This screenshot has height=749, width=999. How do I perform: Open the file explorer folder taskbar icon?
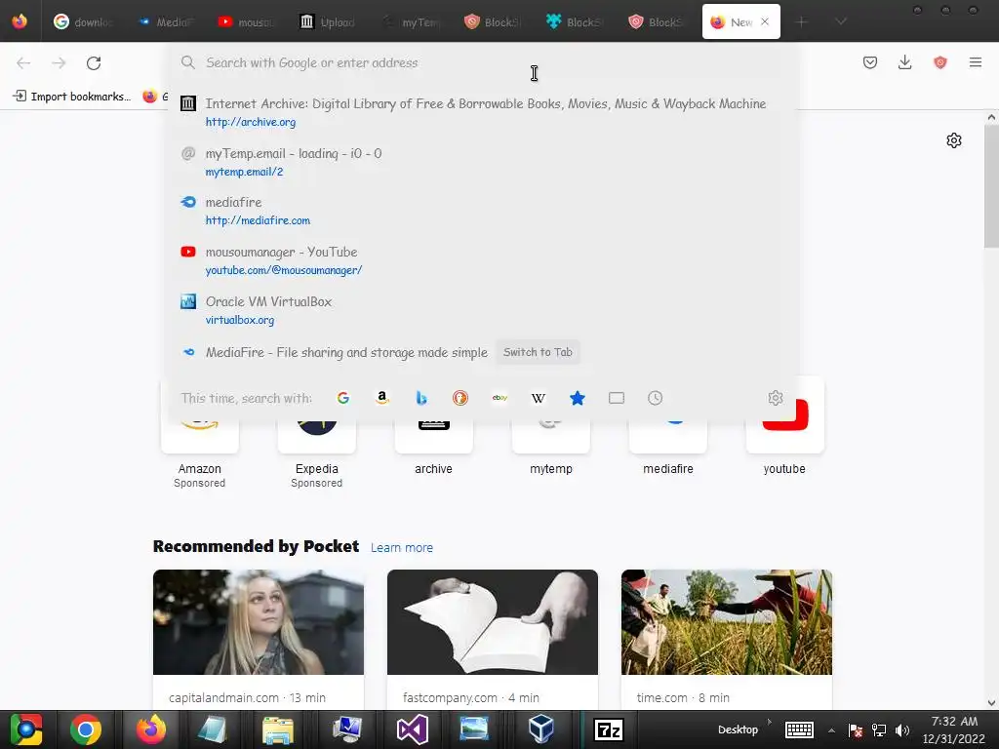[278, 729]
